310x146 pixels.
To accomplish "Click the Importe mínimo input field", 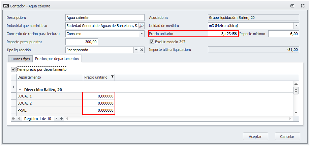I will (283, 34).
